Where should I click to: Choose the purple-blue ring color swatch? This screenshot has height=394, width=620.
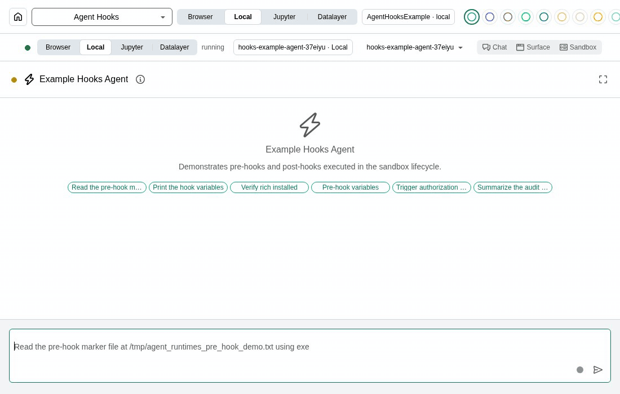489,17
